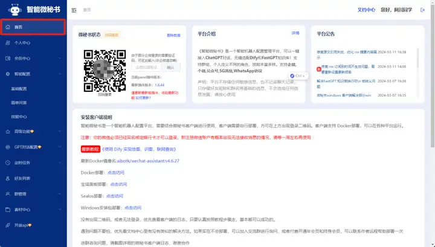Click the aibotk/wechat-assistant:v4.6.27 image link

click(148, 161)
